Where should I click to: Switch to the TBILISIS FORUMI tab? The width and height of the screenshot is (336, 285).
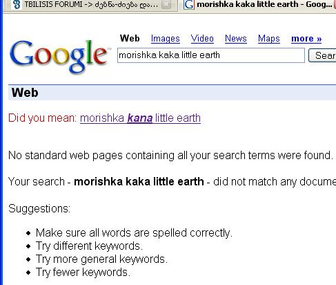tap(91, 5)
